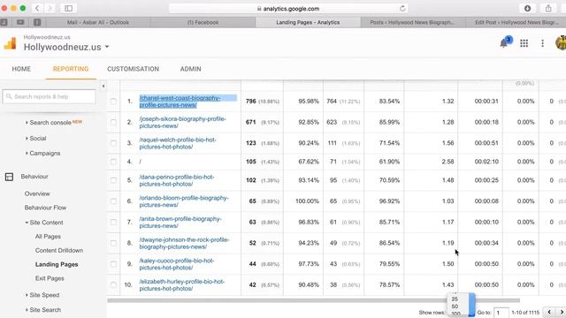Switch to the Facebook browser tab
Image resolution: width=566 pixels, height=318 pixels.
(x=203, y=22)
